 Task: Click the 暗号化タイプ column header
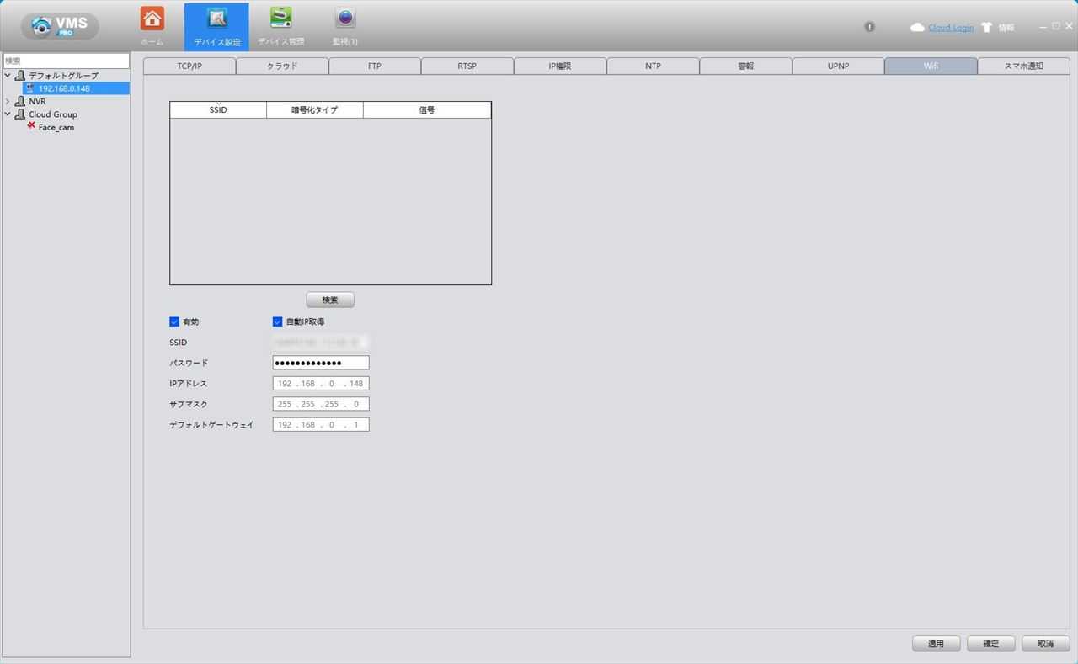pyautogui.click(x=315, y=110)
